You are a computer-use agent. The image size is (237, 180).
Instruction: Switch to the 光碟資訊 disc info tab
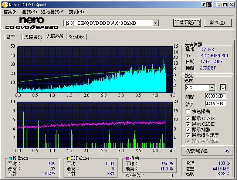[33, 37]
